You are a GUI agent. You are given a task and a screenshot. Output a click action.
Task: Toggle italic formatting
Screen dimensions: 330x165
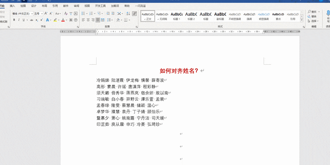point(19,20)
